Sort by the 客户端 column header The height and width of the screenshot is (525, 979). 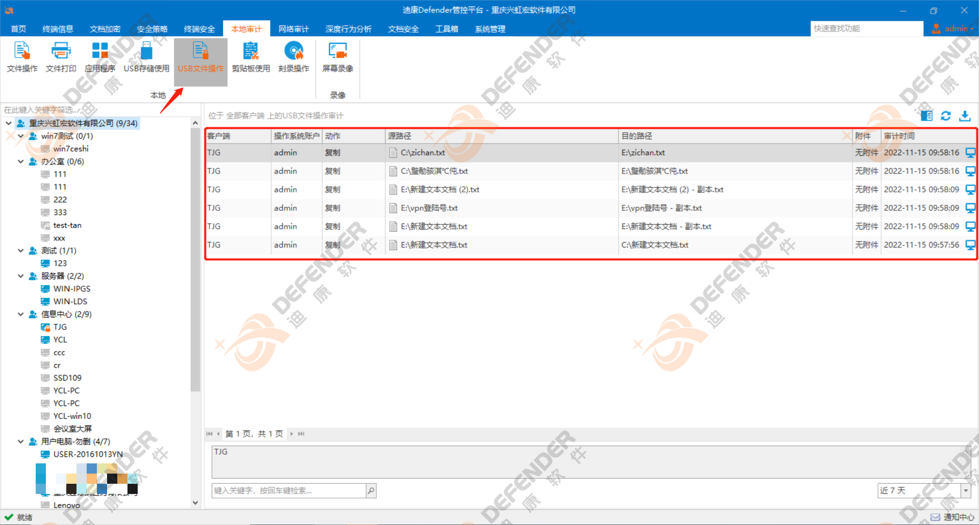[238, 136]
